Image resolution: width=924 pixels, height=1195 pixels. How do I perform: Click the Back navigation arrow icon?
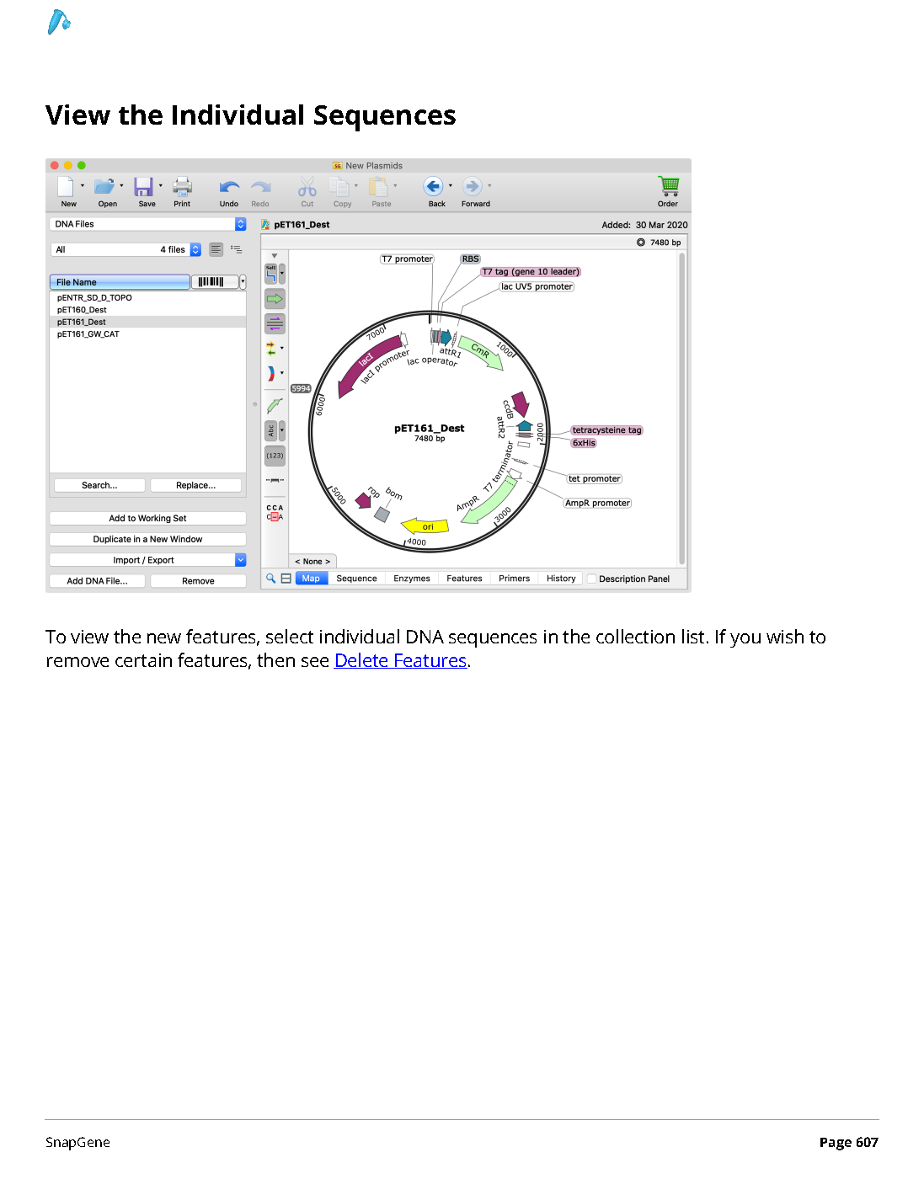coord(433,186)
